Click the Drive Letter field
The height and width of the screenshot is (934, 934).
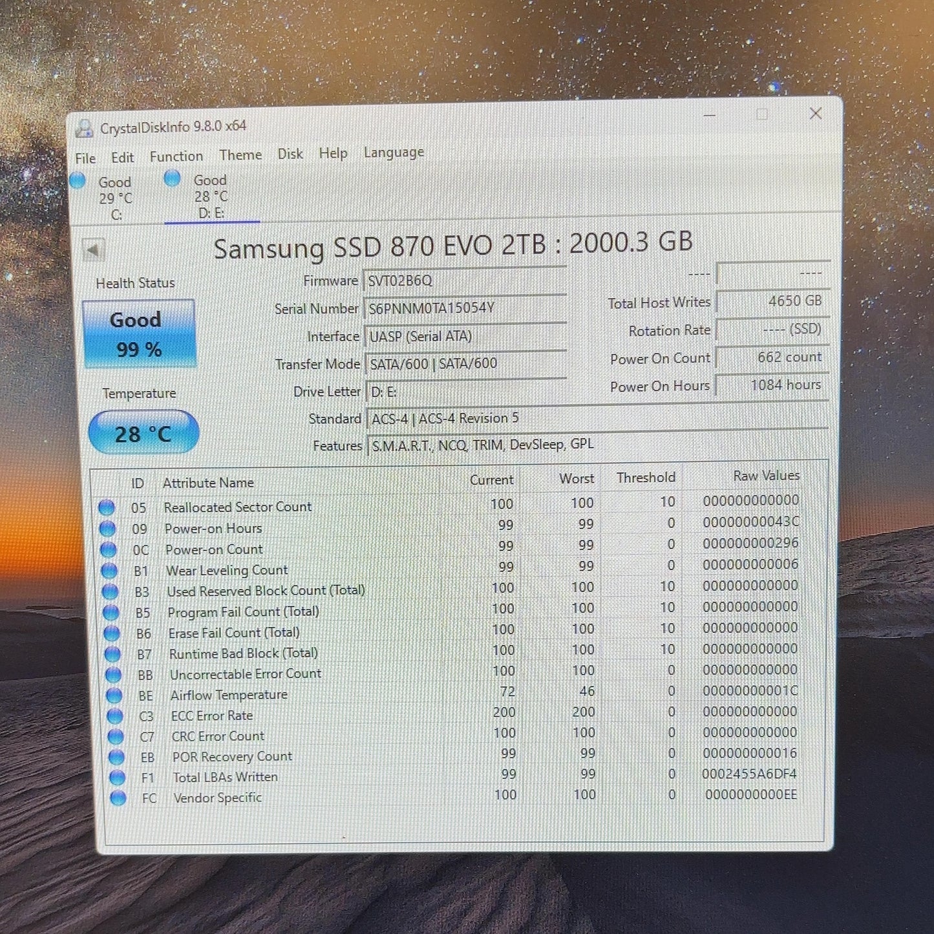pos(465,392)
